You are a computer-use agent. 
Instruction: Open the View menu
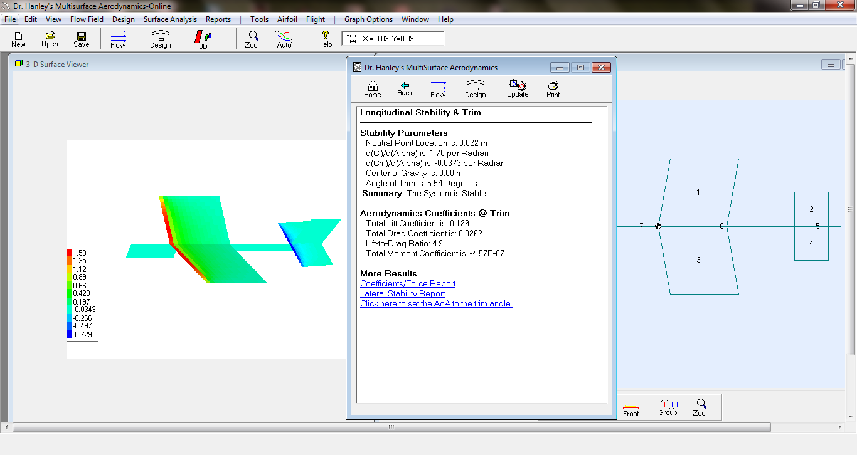pyautogui.click(x=53, y=19)
